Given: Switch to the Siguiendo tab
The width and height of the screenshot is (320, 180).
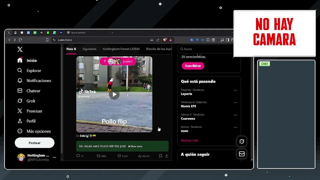Looking at the screenshot, I should click(x=89, y=49).
